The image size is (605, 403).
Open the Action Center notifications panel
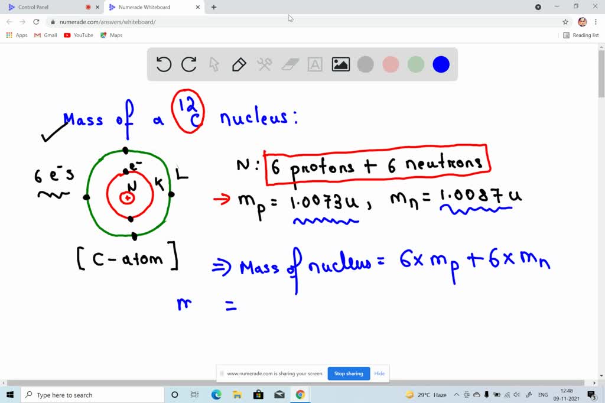(591, 395)
